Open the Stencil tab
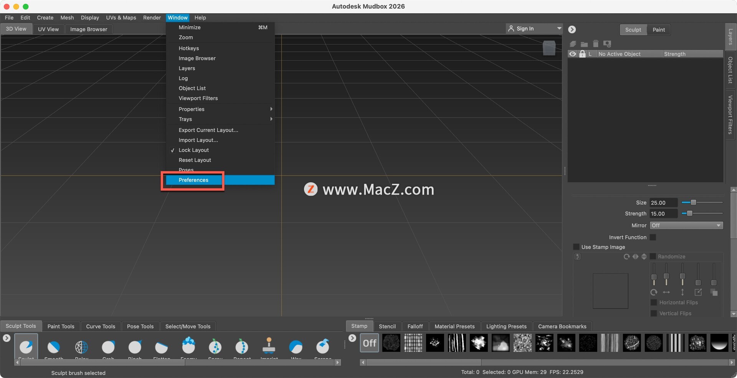Image resolution: width=737 pixels, height=378 pixels. click(x=387, y=326)
